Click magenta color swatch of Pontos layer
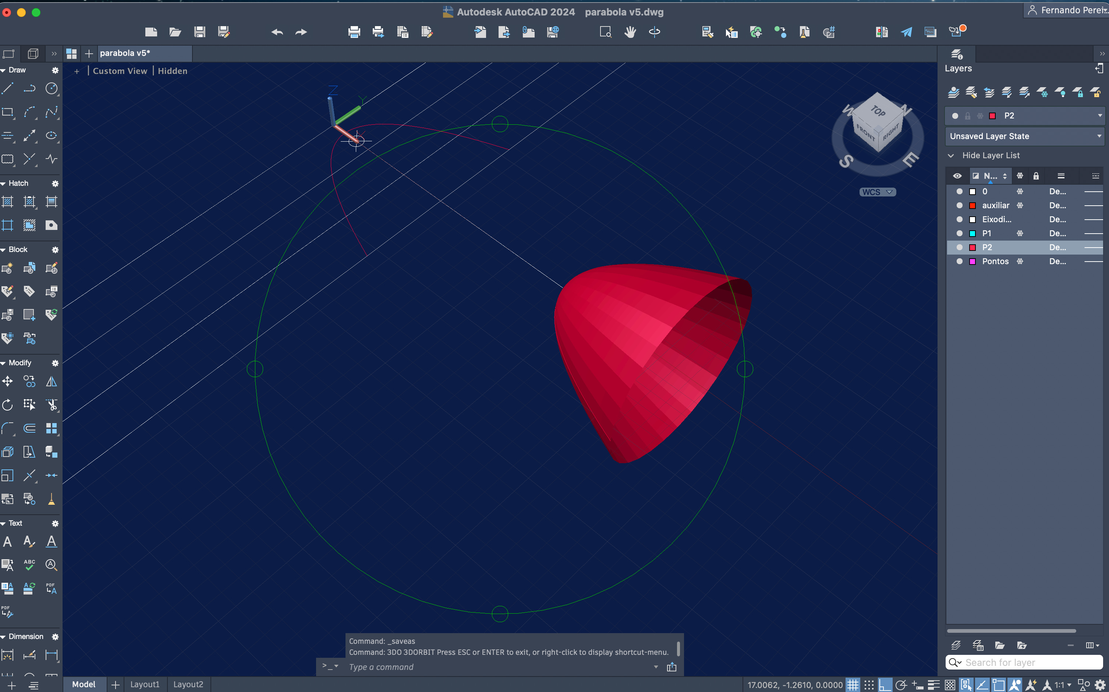Screen dimensions: 1109x692 click(972, 261)
